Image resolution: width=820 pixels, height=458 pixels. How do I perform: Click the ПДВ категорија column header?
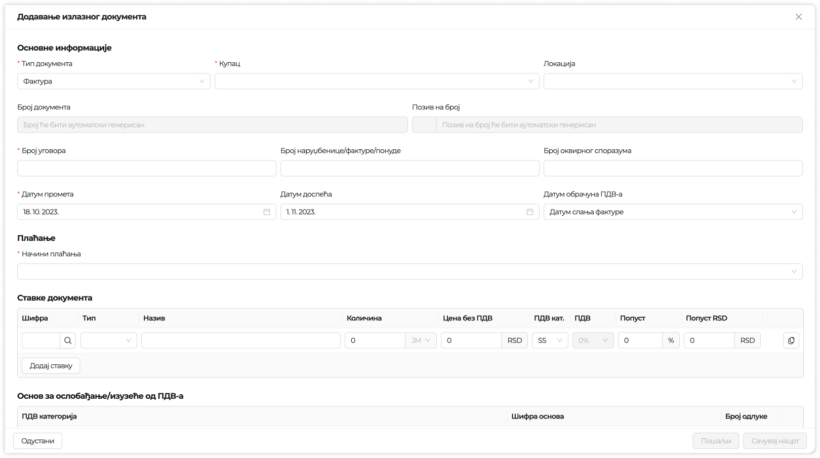click(49, 417)
